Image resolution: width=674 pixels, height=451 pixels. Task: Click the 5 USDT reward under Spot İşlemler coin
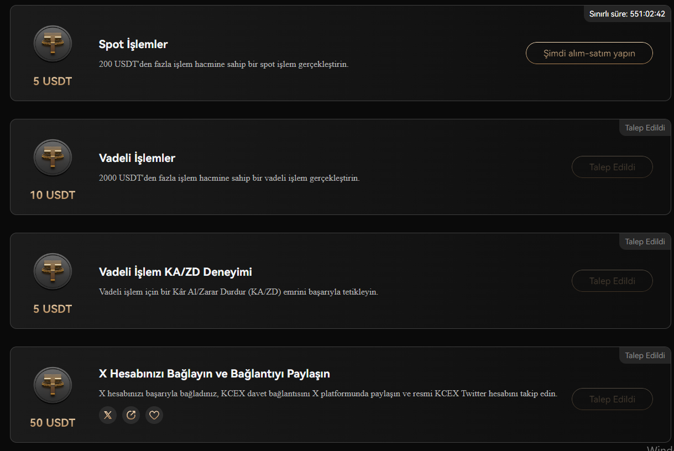pos(53,81)
